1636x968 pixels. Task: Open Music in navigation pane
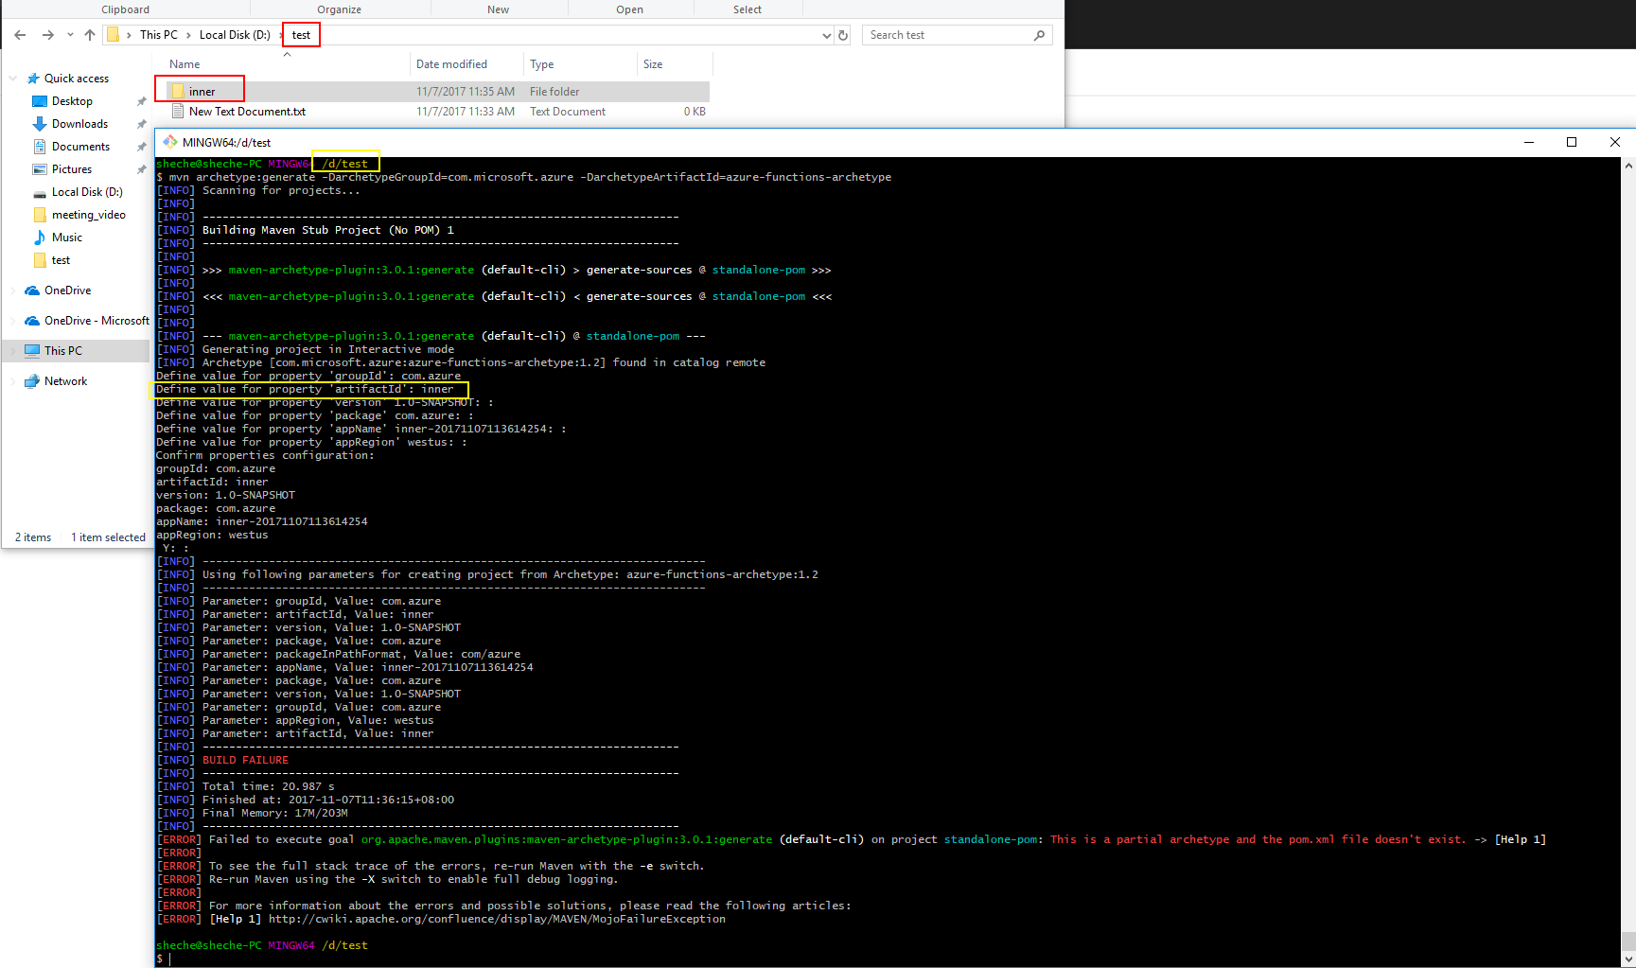click(67, 238)
